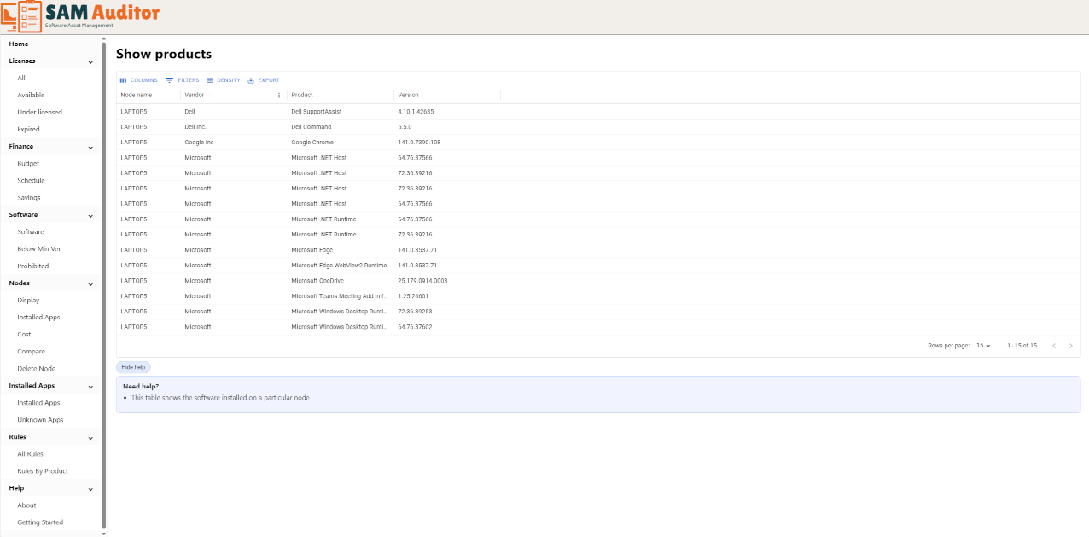Change table Density setting
Screen dimensions: 1089x537
pos(224,80)
